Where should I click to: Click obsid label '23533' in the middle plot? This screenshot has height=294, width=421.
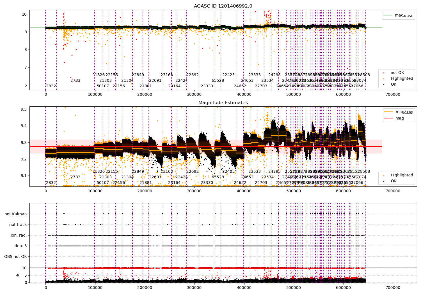pyautogui.click(x=255, y=171)
